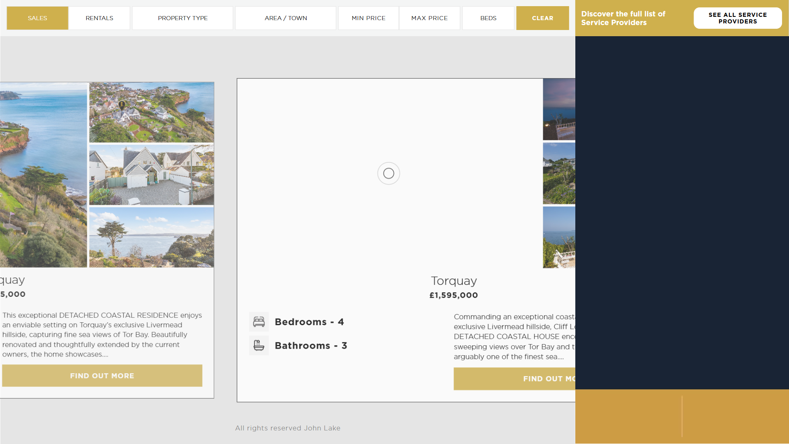Open the house driveway thumbnail photo

(x=151, y=175)
